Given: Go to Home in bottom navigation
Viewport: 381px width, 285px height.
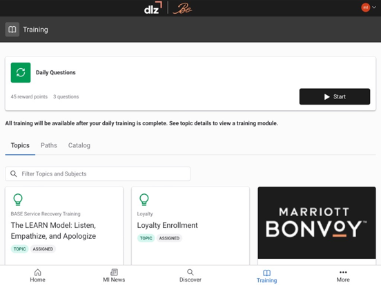Looking at the screenshot, I should coord(38,275).
